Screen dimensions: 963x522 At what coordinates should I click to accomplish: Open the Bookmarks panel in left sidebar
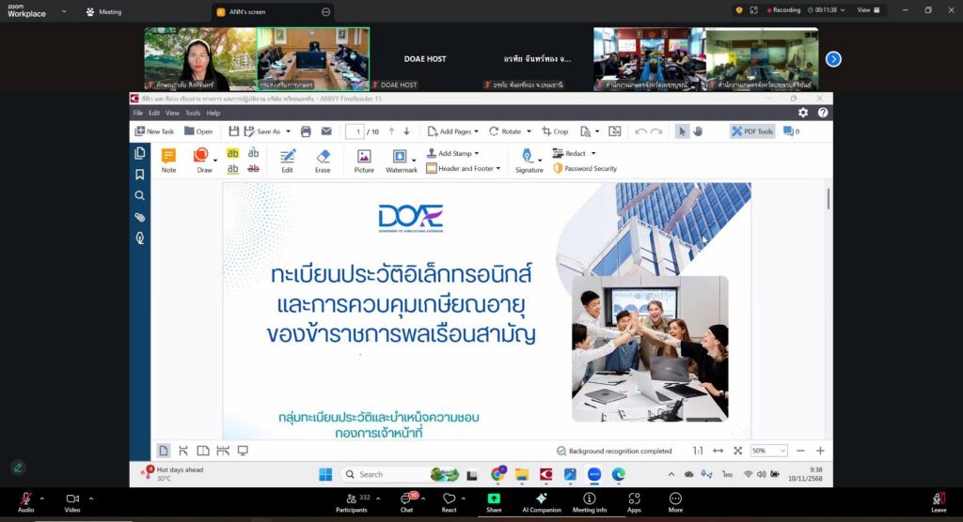(140, 175)
